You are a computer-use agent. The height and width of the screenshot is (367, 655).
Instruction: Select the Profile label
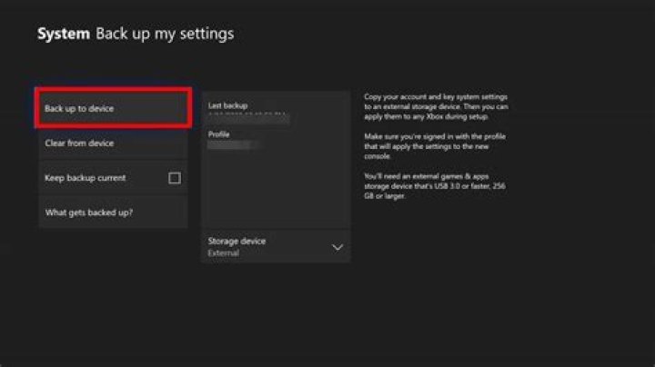pos(219,134)
